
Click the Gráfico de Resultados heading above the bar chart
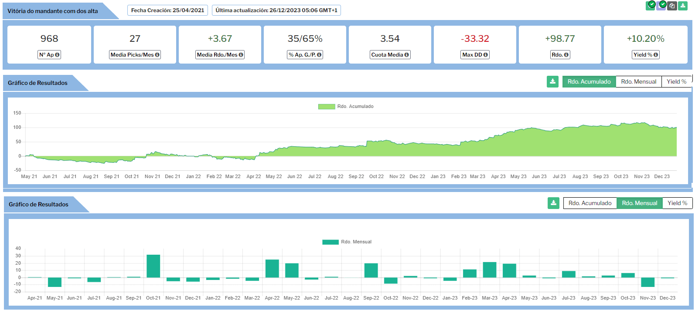[x=39, y=204]
